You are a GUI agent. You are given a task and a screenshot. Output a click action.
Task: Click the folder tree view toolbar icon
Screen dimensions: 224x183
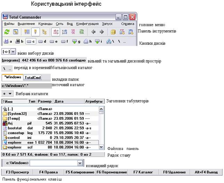(44, 32)
